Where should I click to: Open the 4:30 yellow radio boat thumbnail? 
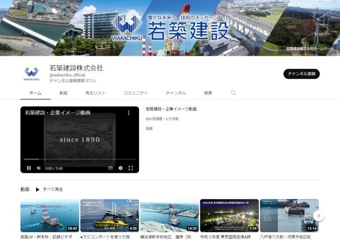click(110, 216)
